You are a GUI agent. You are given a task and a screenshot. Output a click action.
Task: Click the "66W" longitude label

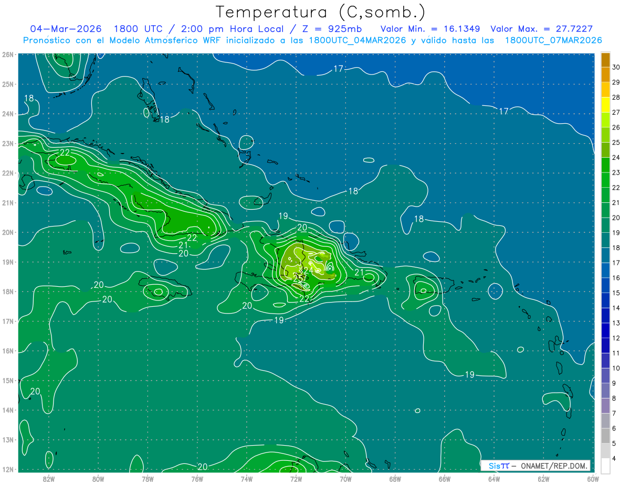[x=444, y=479]
